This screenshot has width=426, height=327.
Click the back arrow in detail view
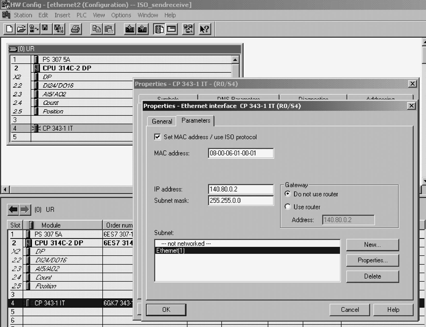(13, 209)
